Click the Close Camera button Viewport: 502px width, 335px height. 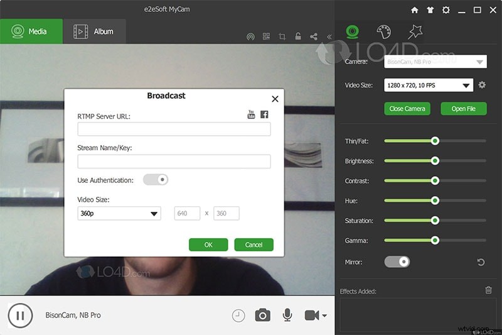407,109
